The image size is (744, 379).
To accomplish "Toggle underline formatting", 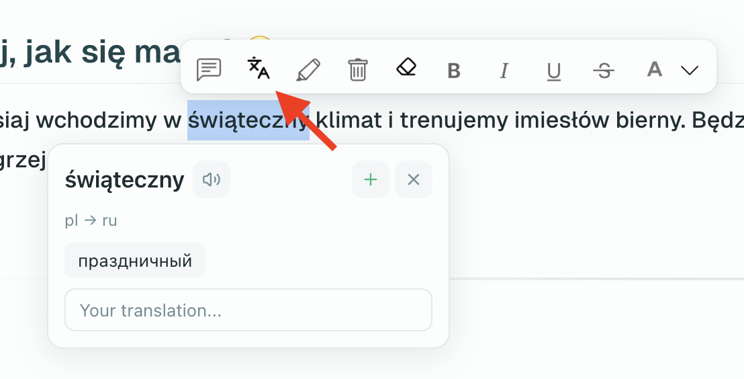I will (553, 70).
